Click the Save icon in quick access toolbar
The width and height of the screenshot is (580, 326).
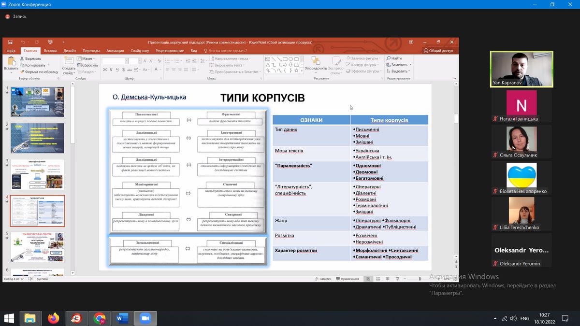pyautogui.click(x=9, y=42)
